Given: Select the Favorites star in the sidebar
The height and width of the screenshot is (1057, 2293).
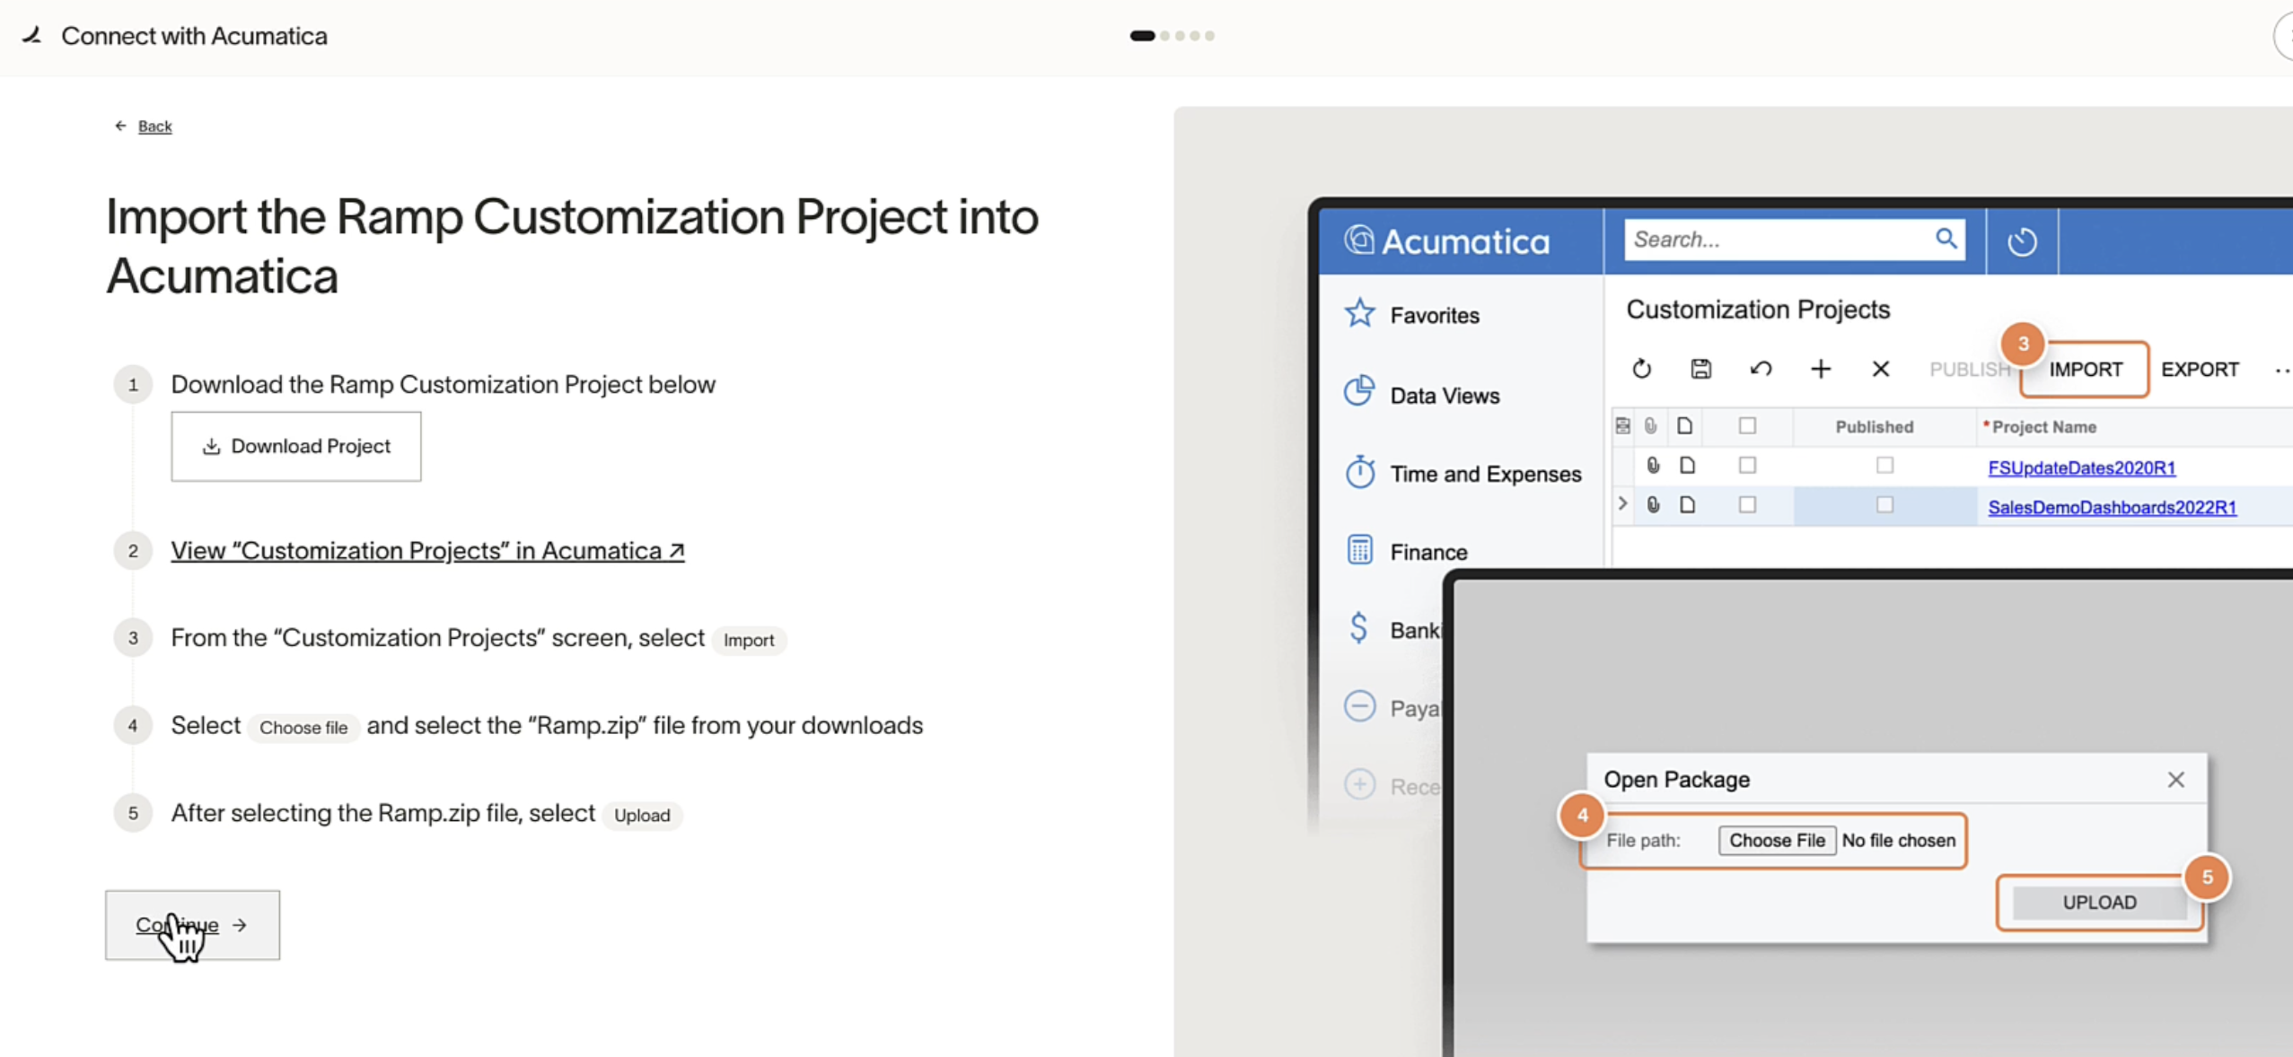Looking at the screenshot, I should click(1359, 314).
